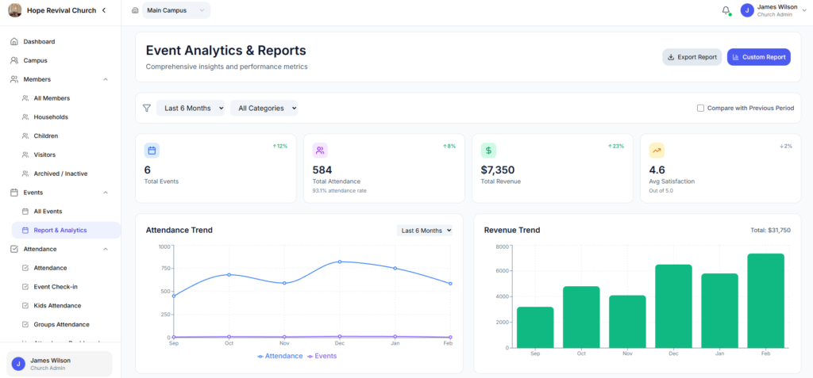Collapse the Members section chevron

pos(106,79)
